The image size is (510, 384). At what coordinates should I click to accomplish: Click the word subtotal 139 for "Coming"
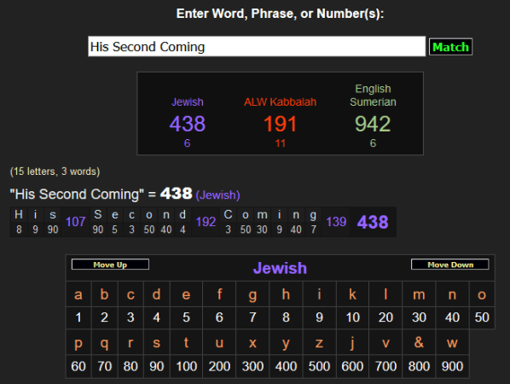click(336, 222)
